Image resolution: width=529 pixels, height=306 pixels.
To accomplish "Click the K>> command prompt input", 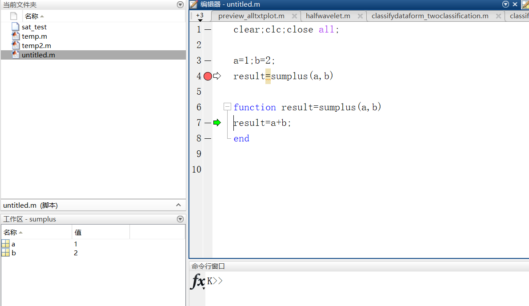I will pyautogui.click(x=215, y=281).
